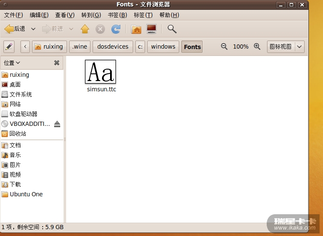Close the sidebar pane

(56, 63)
